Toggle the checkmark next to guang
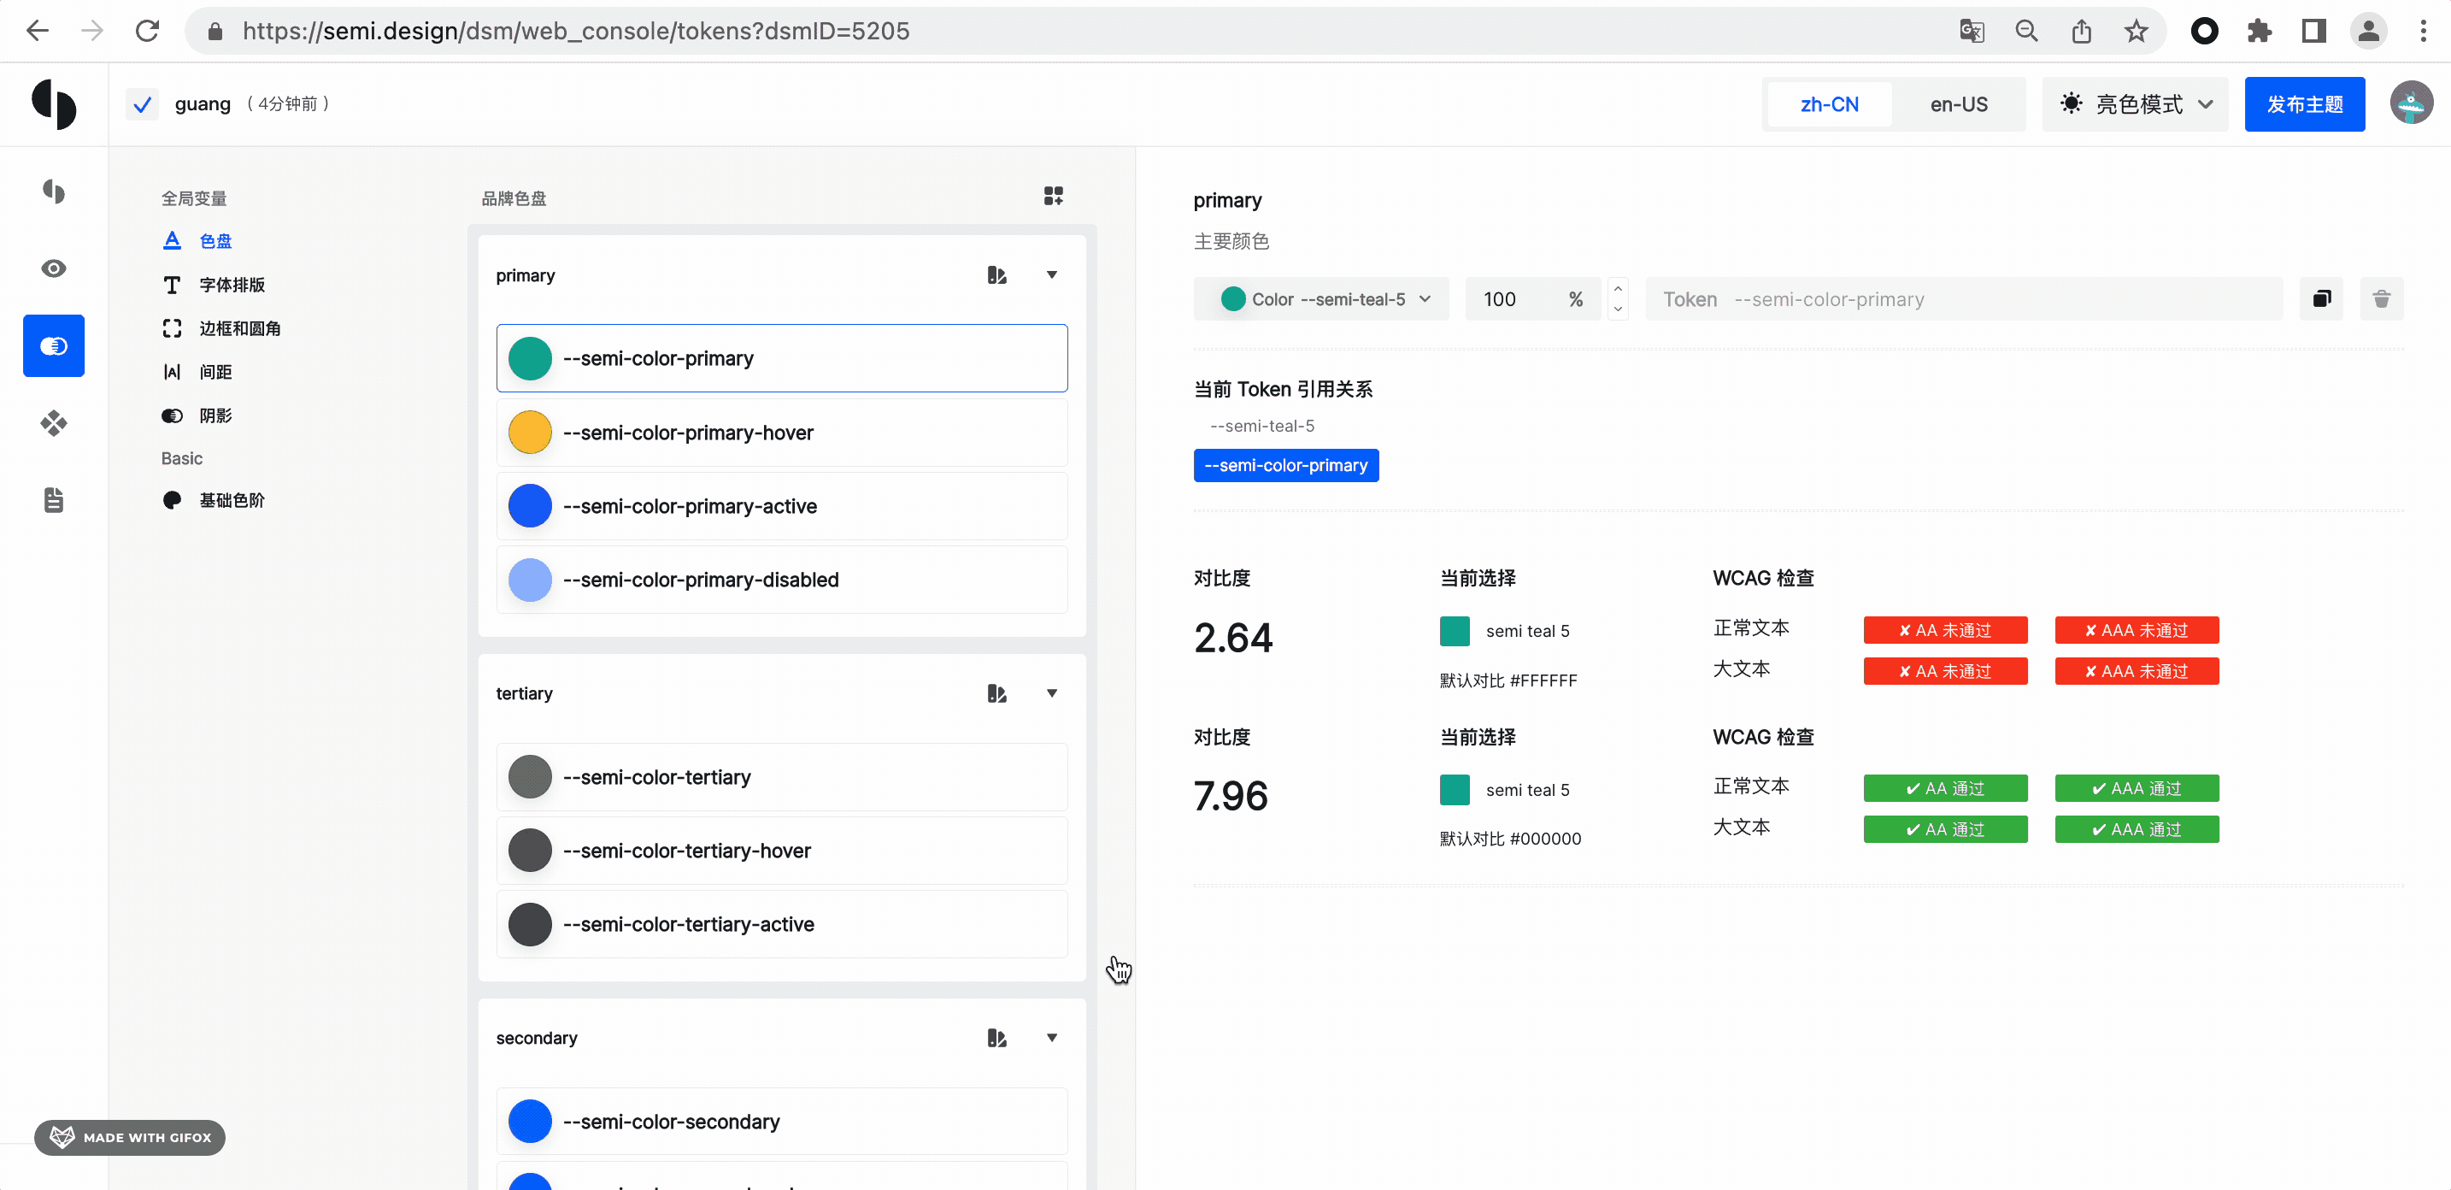The image size is (2451, 1190). (142, 103)
